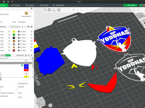Click the Arrange all objects icon
Image resolution: width=145 pixels, height=108 pixels.
[x=59, y=10]
